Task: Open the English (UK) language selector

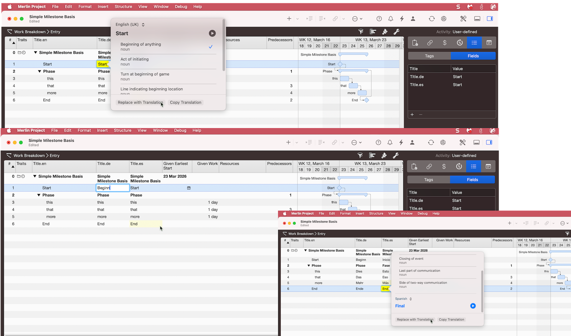Action: click(130, 25)
